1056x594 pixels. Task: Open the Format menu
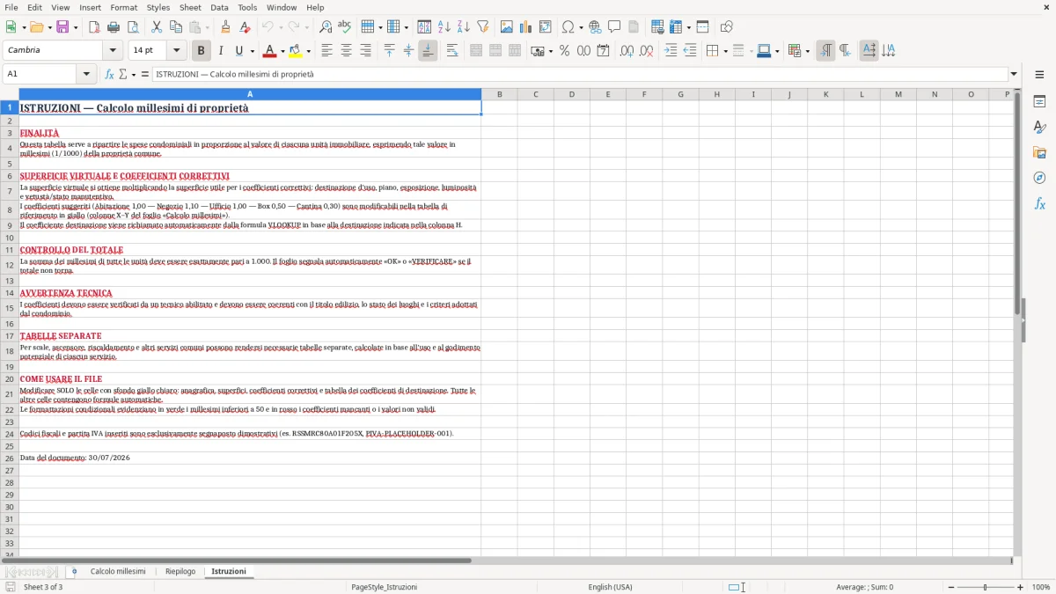[x=124, y=7]
